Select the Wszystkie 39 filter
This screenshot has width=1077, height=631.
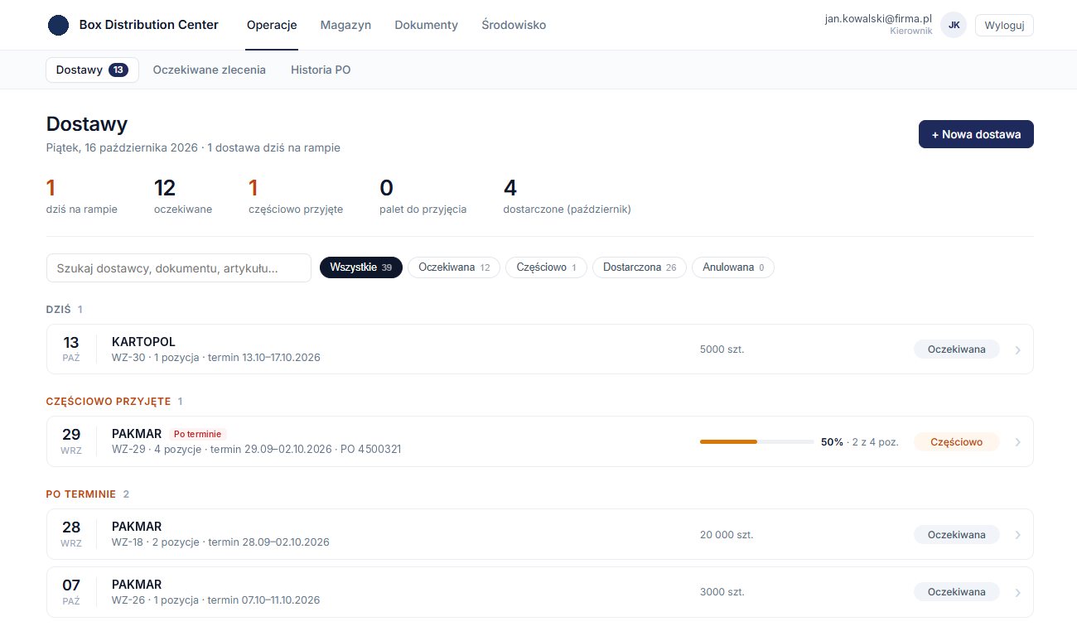[x=361, y=267]
